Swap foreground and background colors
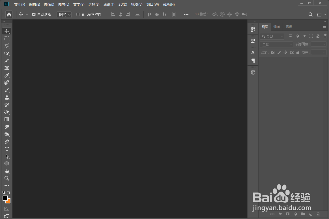329x219 pixels. pyautogui.click(x=9, y=192)
